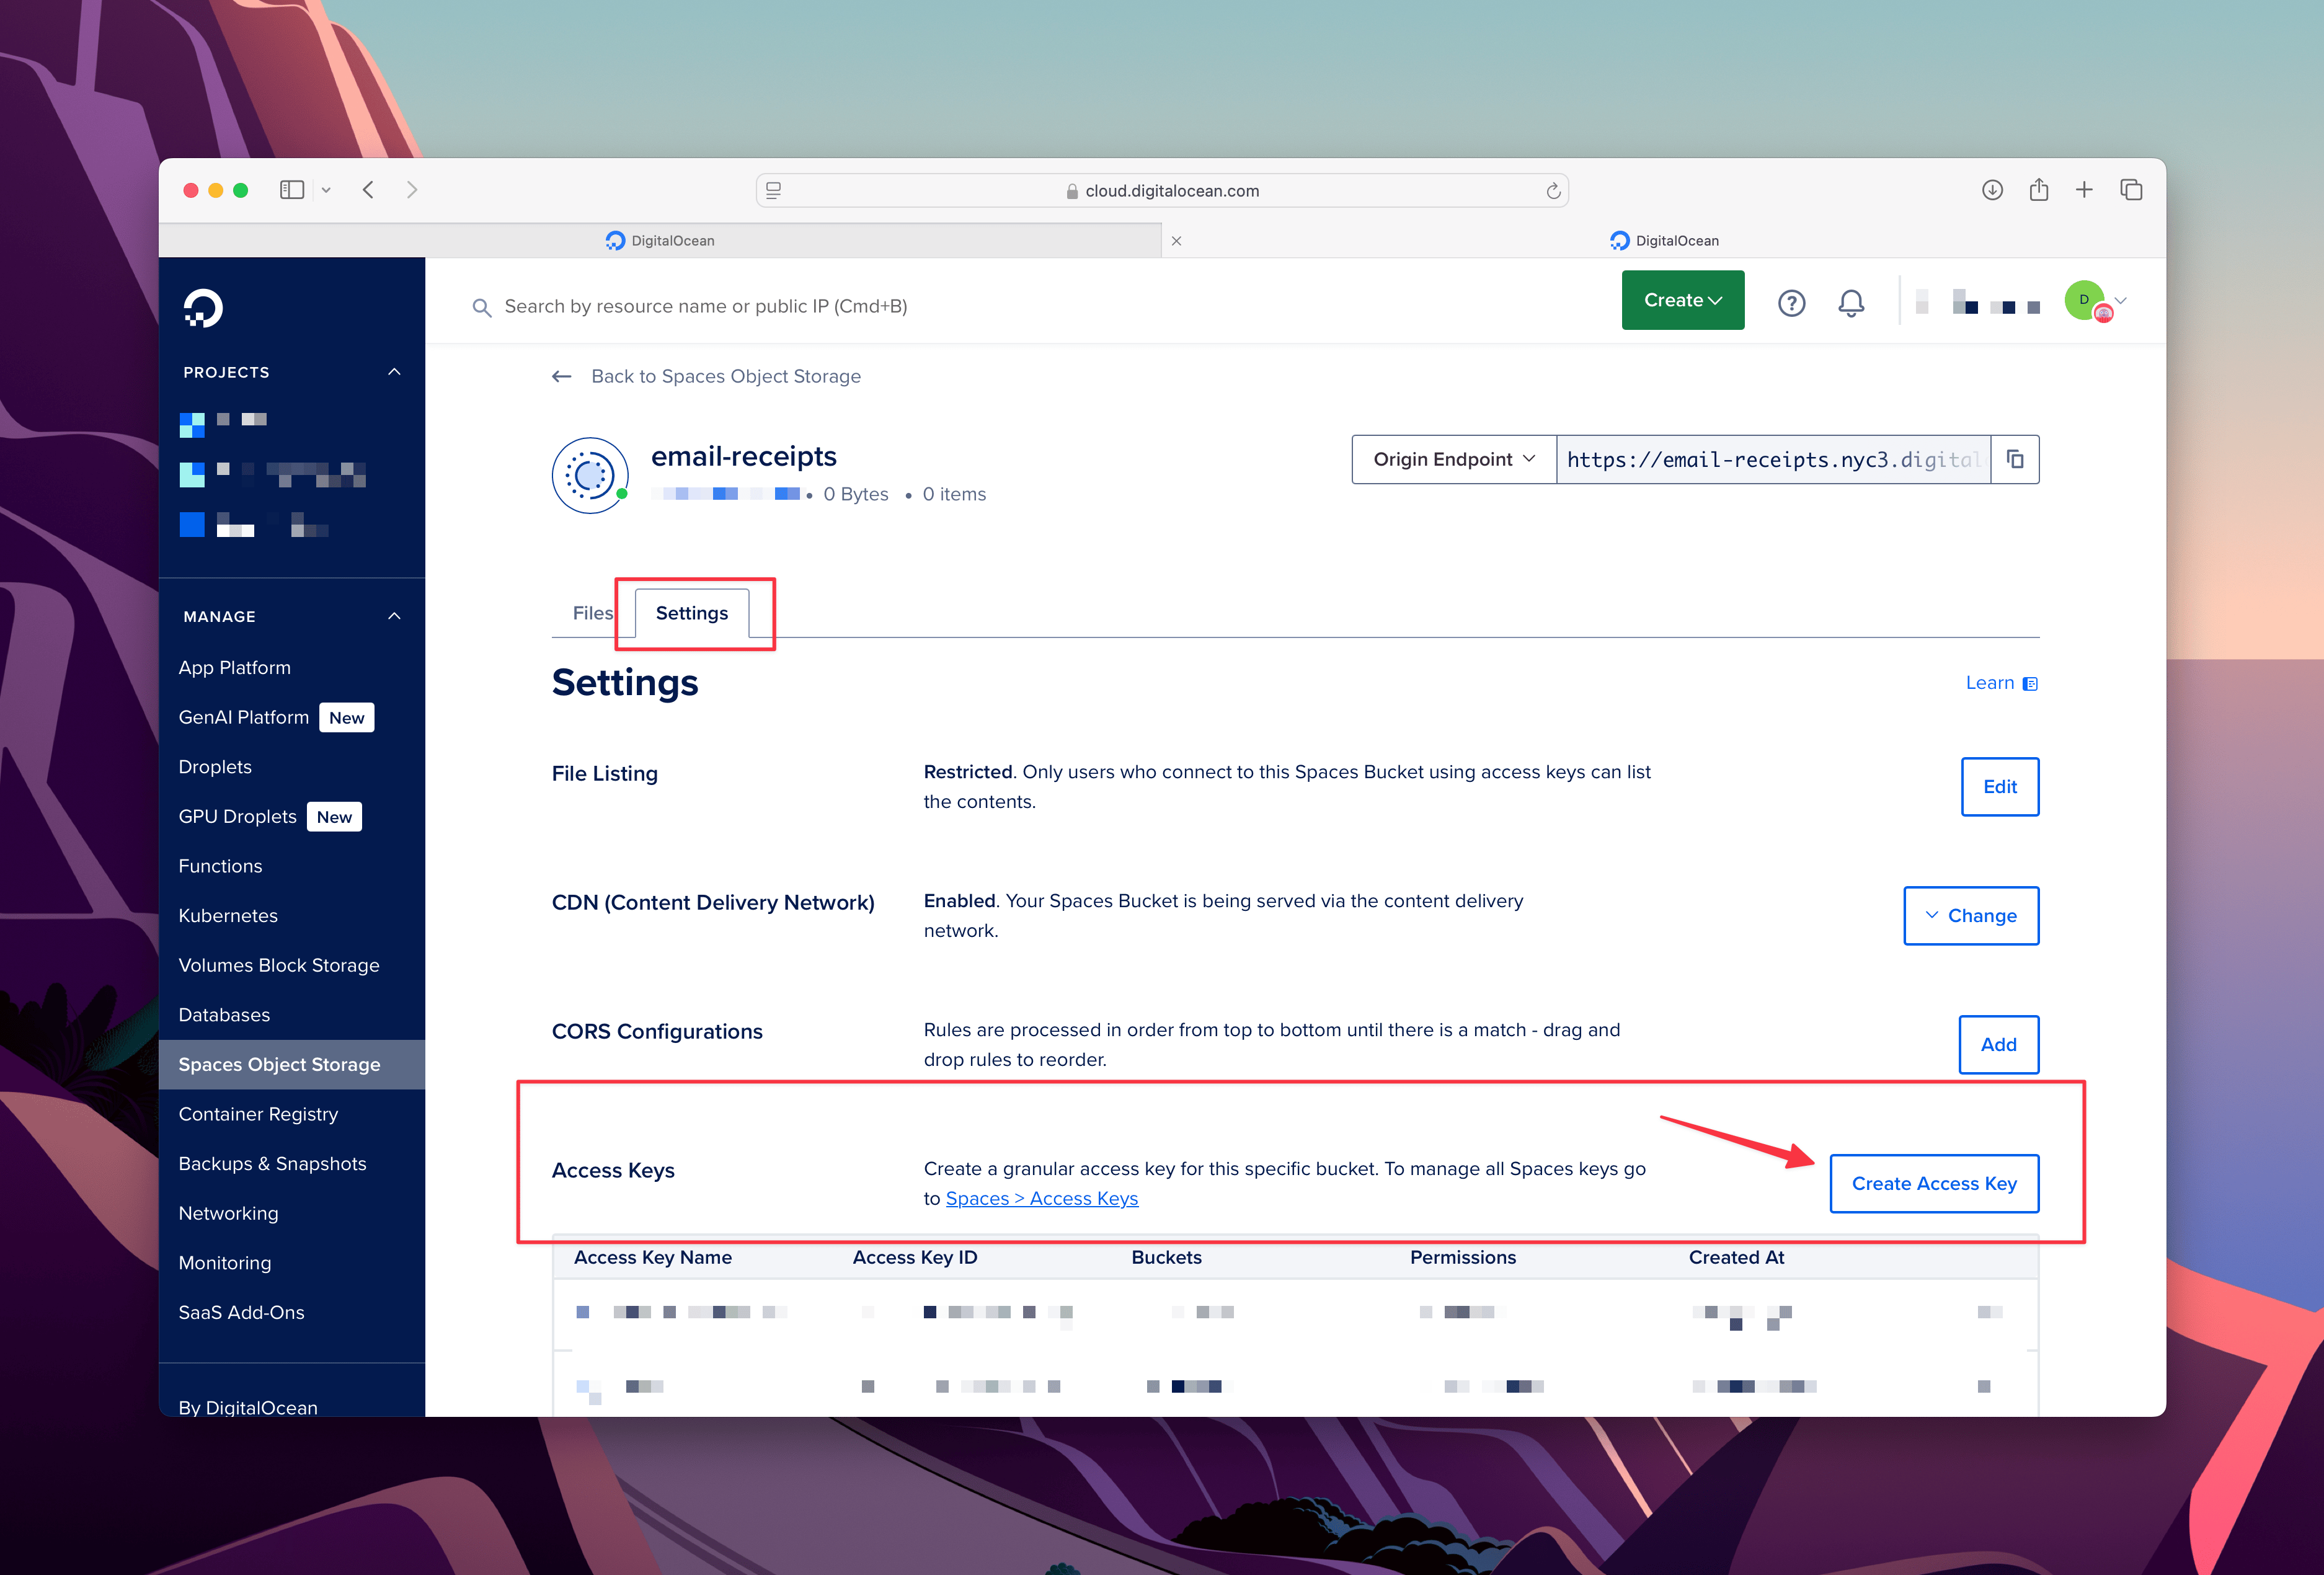Open notifications bell icon

[1851, 303]
